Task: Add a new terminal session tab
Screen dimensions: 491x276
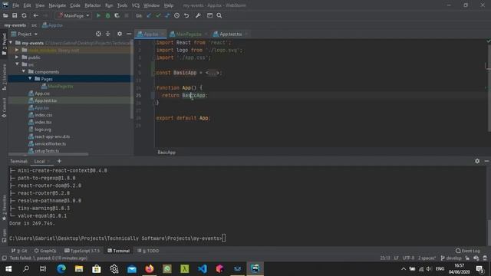Action: point(59,161)
